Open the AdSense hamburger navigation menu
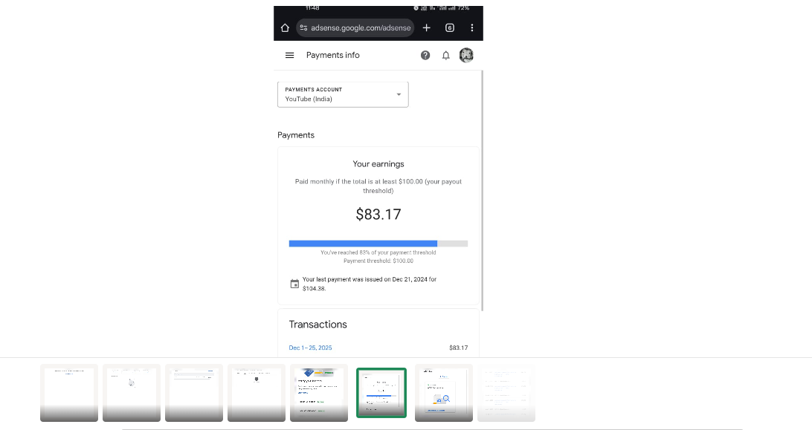Screen dimensions: 812x430 click(x=290, y=55)
